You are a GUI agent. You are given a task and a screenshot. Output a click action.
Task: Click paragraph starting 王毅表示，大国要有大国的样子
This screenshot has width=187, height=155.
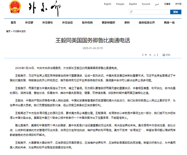coord(93,145)
